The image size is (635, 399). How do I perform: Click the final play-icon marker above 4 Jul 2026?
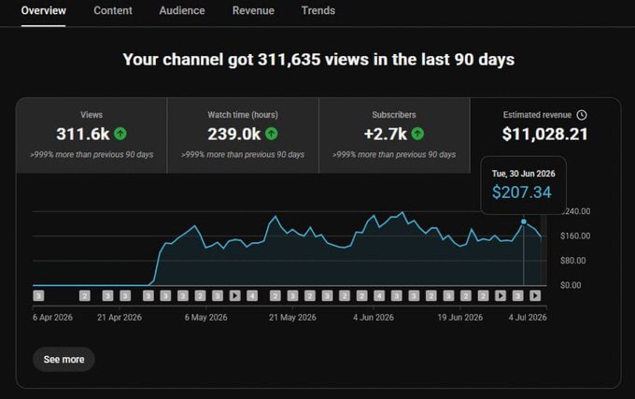[x=535, y=295]
